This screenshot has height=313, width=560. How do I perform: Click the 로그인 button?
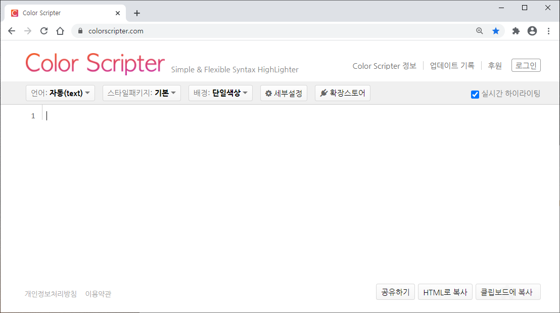[526, 65]
